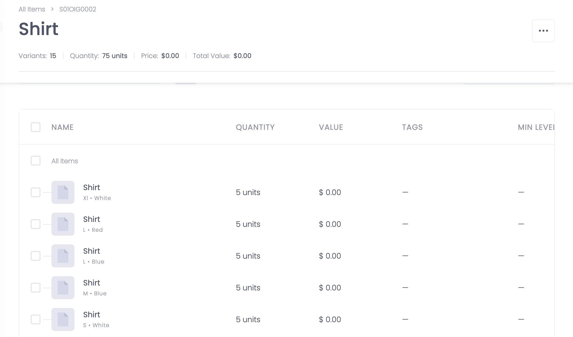Open the All Items folder row label
Screen dimensions: 573x337
[65, 161]
